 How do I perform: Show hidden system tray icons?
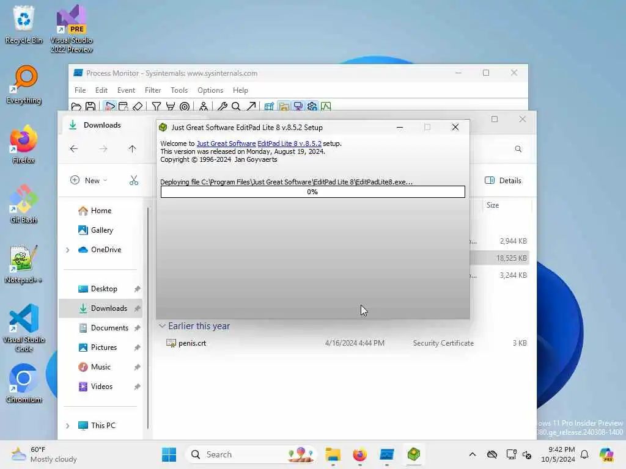click(473, 454)
